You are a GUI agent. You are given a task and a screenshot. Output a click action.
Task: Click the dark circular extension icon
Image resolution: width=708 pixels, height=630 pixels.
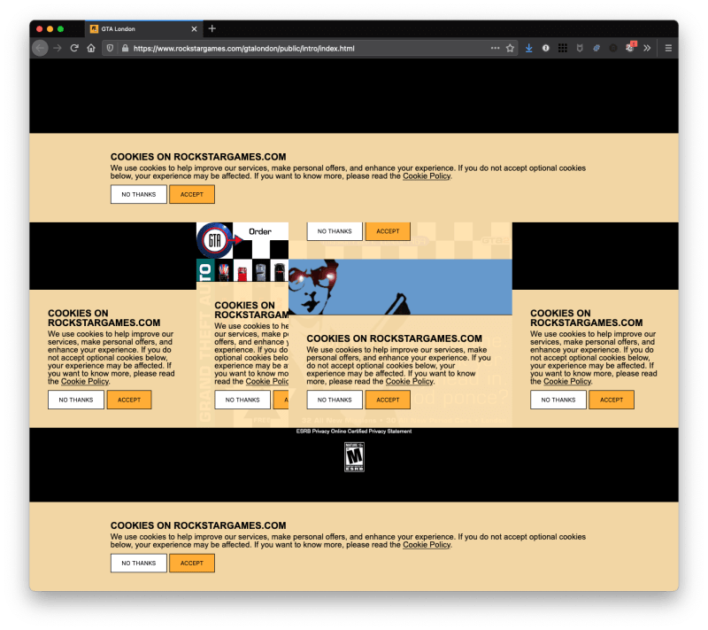[x=613, y=48]
